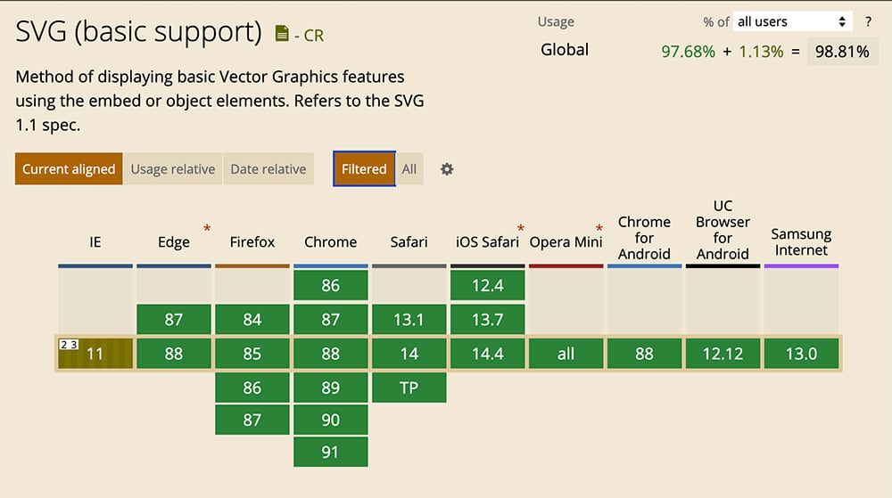Click the red asterisk next to iOS Safari
This screenshot has height=498, width=892.
point(521,228)
